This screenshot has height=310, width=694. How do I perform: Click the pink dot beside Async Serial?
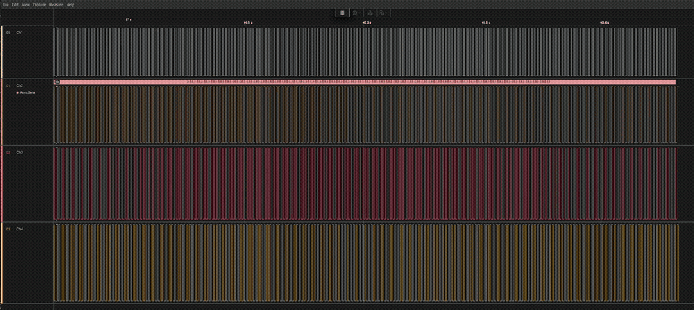click(x=17, y=92)
